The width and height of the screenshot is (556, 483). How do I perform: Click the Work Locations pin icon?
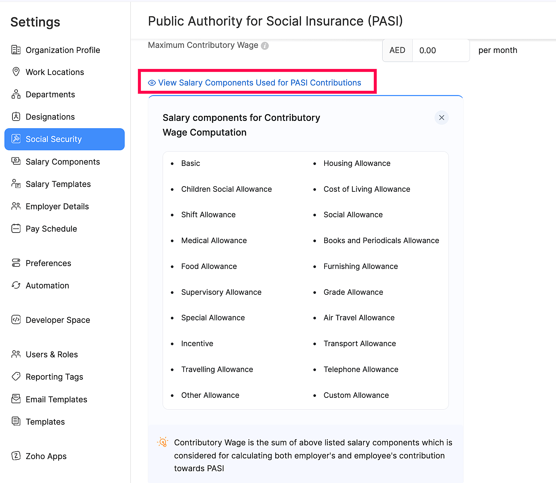pyautogui.click(x=16, y=72)
